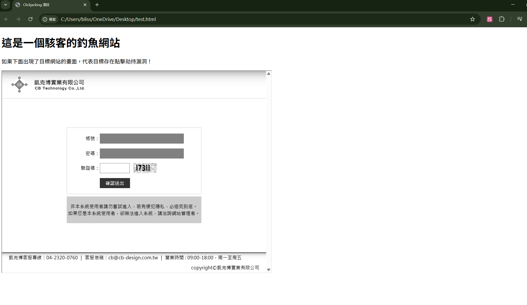Focus the 帳號 account input field
527x305 pixels.
(x=142, y=138)
